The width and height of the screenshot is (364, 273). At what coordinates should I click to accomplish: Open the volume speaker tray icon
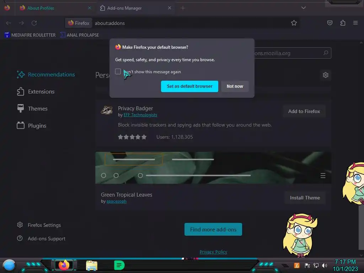click(x=324, y=265)
